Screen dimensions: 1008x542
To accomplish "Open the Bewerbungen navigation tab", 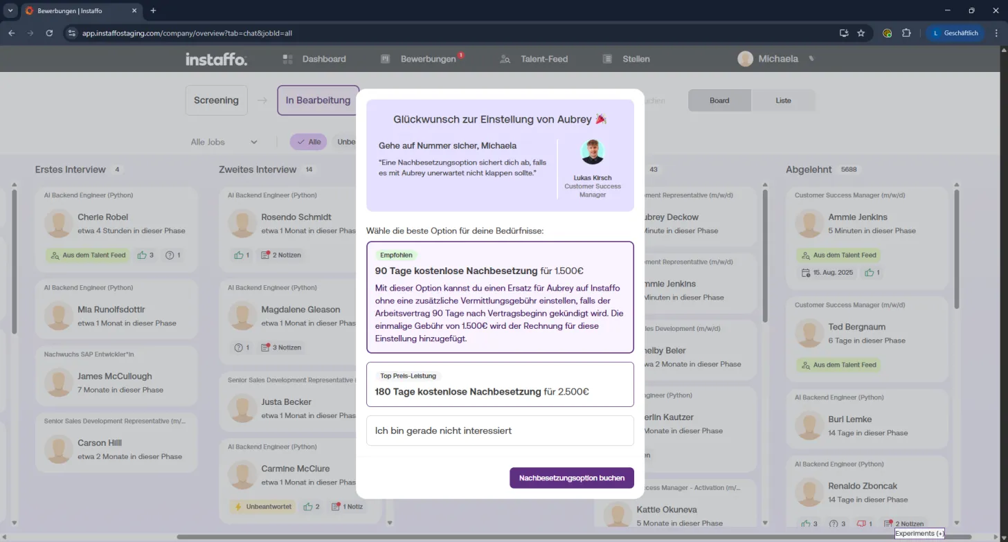I will click(x=422, y=59).
